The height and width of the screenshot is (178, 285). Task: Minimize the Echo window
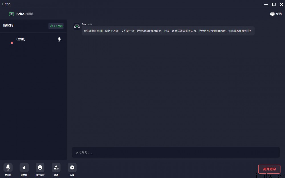pos(266,5)
